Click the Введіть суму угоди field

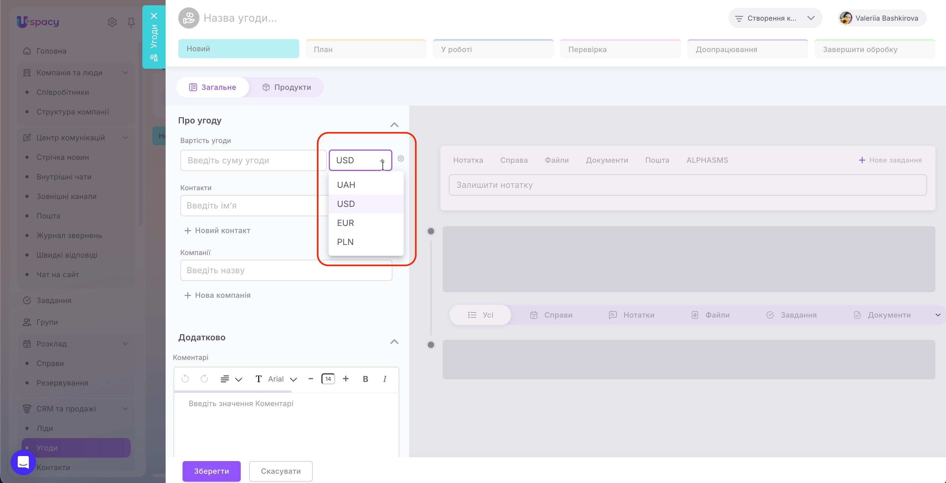click(x=253, y=160)
